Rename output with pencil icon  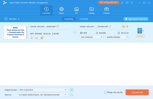point(110,27)
